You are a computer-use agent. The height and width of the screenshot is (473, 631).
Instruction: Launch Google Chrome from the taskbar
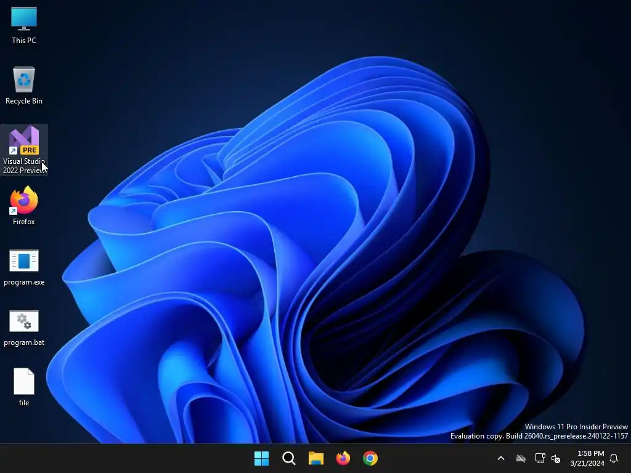point(370,458)
